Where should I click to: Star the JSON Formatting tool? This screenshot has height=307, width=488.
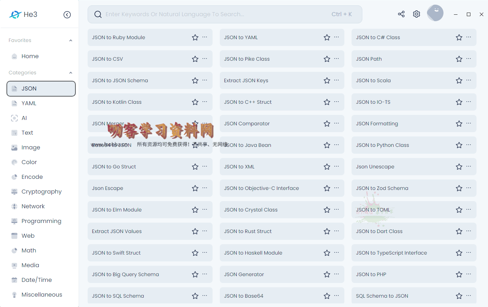click(459, 124)
